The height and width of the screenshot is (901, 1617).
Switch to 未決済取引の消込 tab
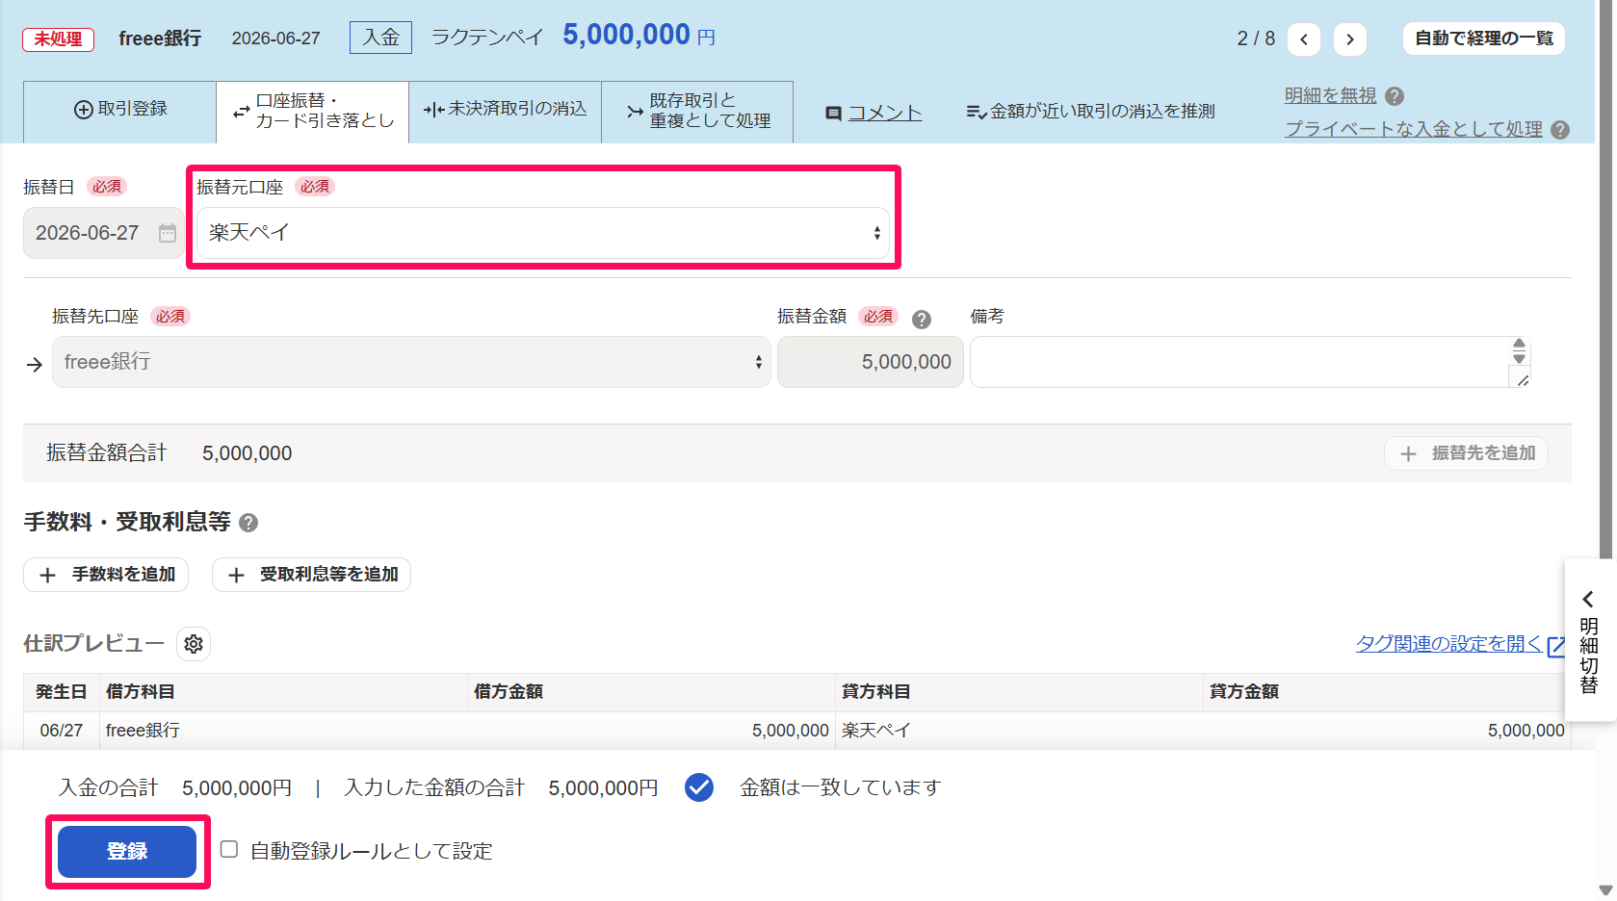[x=506, y=110]
